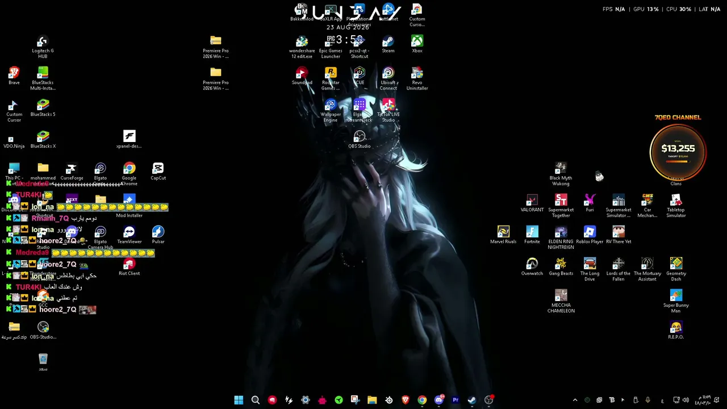Select the Furi game shortcut

(x=590, y=203)
